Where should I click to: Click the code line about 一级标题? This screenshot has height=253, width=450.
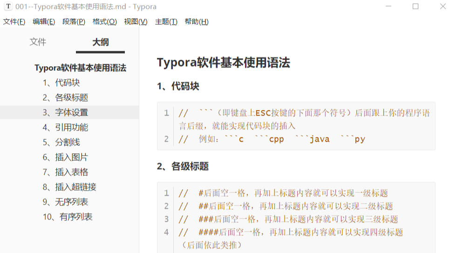point(283,193)
